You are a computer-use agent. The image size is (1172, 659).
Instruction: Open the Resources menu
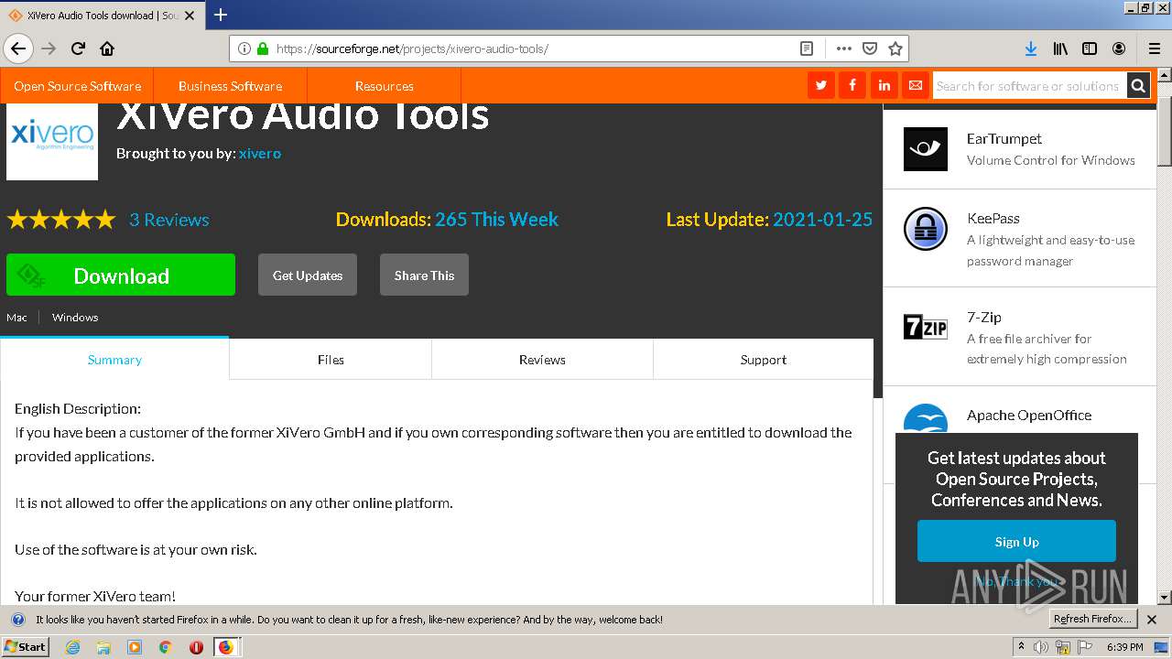coord(384,86)
